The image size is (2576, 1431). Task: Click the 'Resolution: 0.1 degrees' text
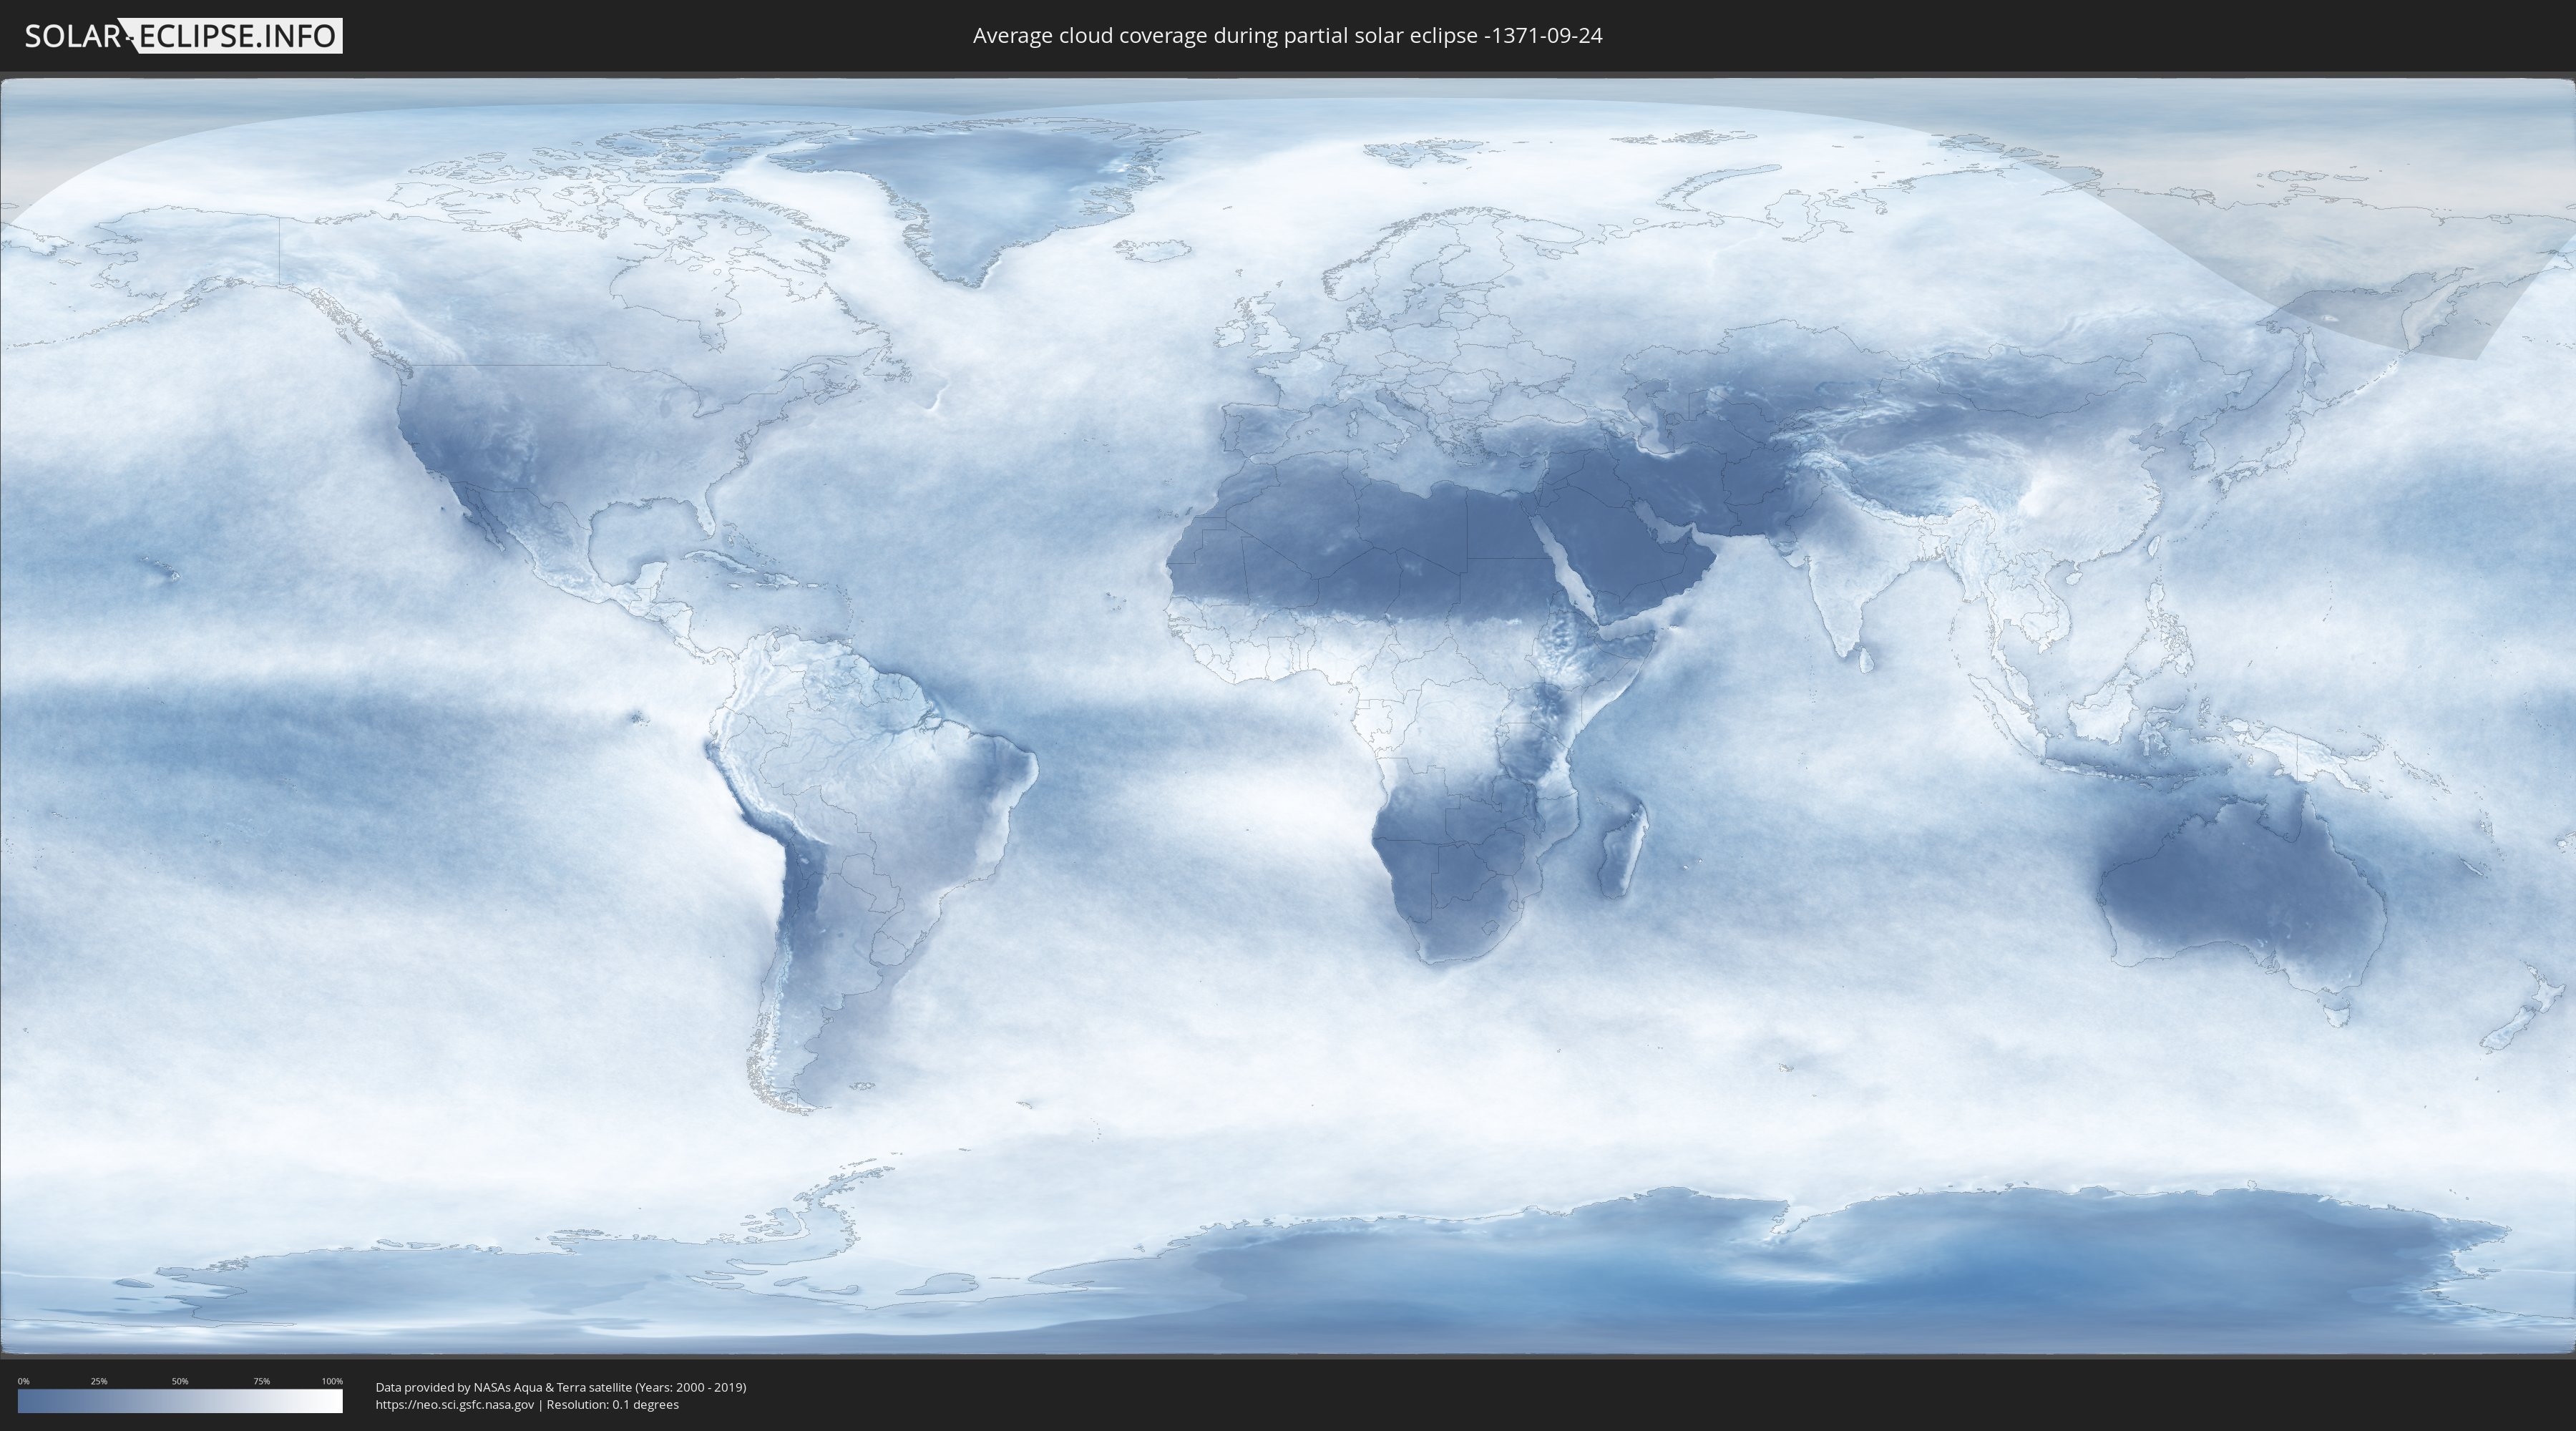pyautogui.click(x=612, y=1405)
